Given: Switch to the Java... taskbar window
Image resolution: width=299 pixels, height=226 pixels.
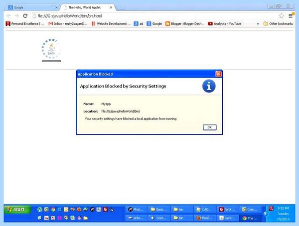Looking at the screenshot, I should point(227,218).
